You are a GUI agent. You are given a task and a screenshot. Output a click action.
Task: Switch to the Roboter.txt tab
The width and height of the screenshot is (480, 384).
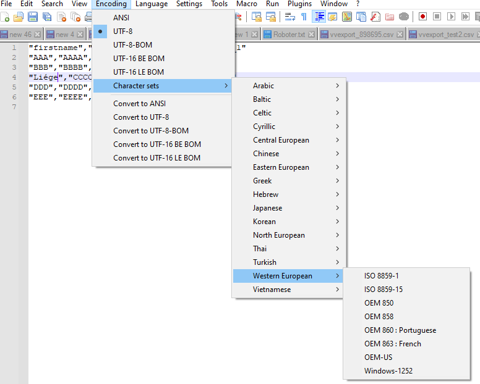pos(289,35)
